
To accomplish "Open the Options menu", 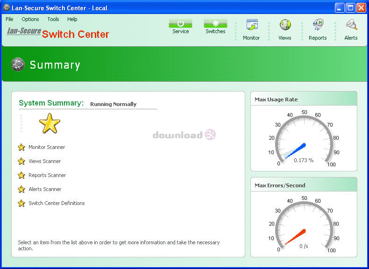I will point(30,19).
